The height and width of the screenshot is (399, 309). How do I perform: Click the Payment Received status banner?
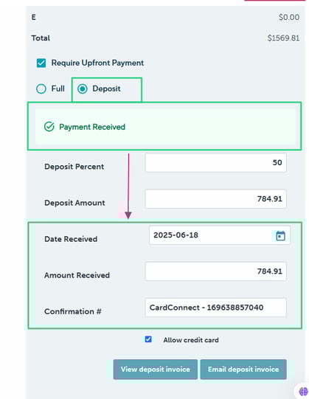point(165,126)
